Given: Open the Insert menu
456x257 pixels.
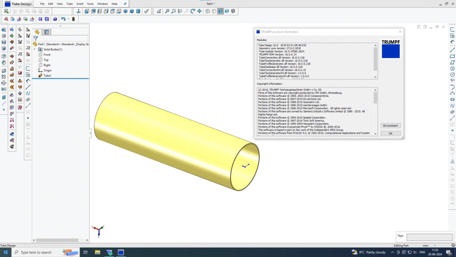Looking at the screenshot, I should click(x=80, y=4).
